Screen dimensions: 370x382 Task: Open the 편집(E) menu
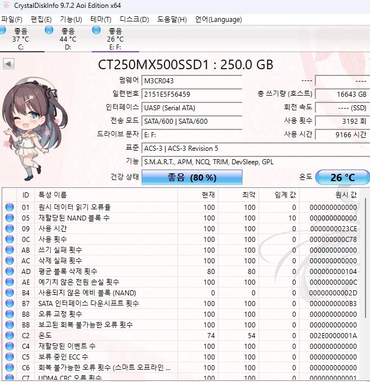41,19
